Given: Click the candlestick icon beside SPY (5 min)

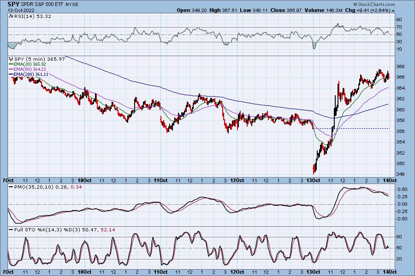Looking at the screenshot, I should click(11, 59).
